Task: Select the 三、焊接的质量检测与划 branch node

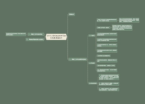Action: pos(35,39)
